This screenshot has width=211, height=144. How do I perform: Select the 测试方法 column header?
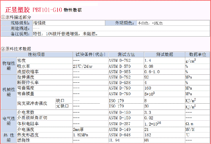(x=126, y=55)
